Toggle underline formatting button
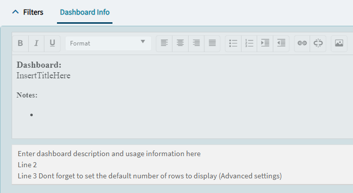Screen dimensions: 353x193 52,43
